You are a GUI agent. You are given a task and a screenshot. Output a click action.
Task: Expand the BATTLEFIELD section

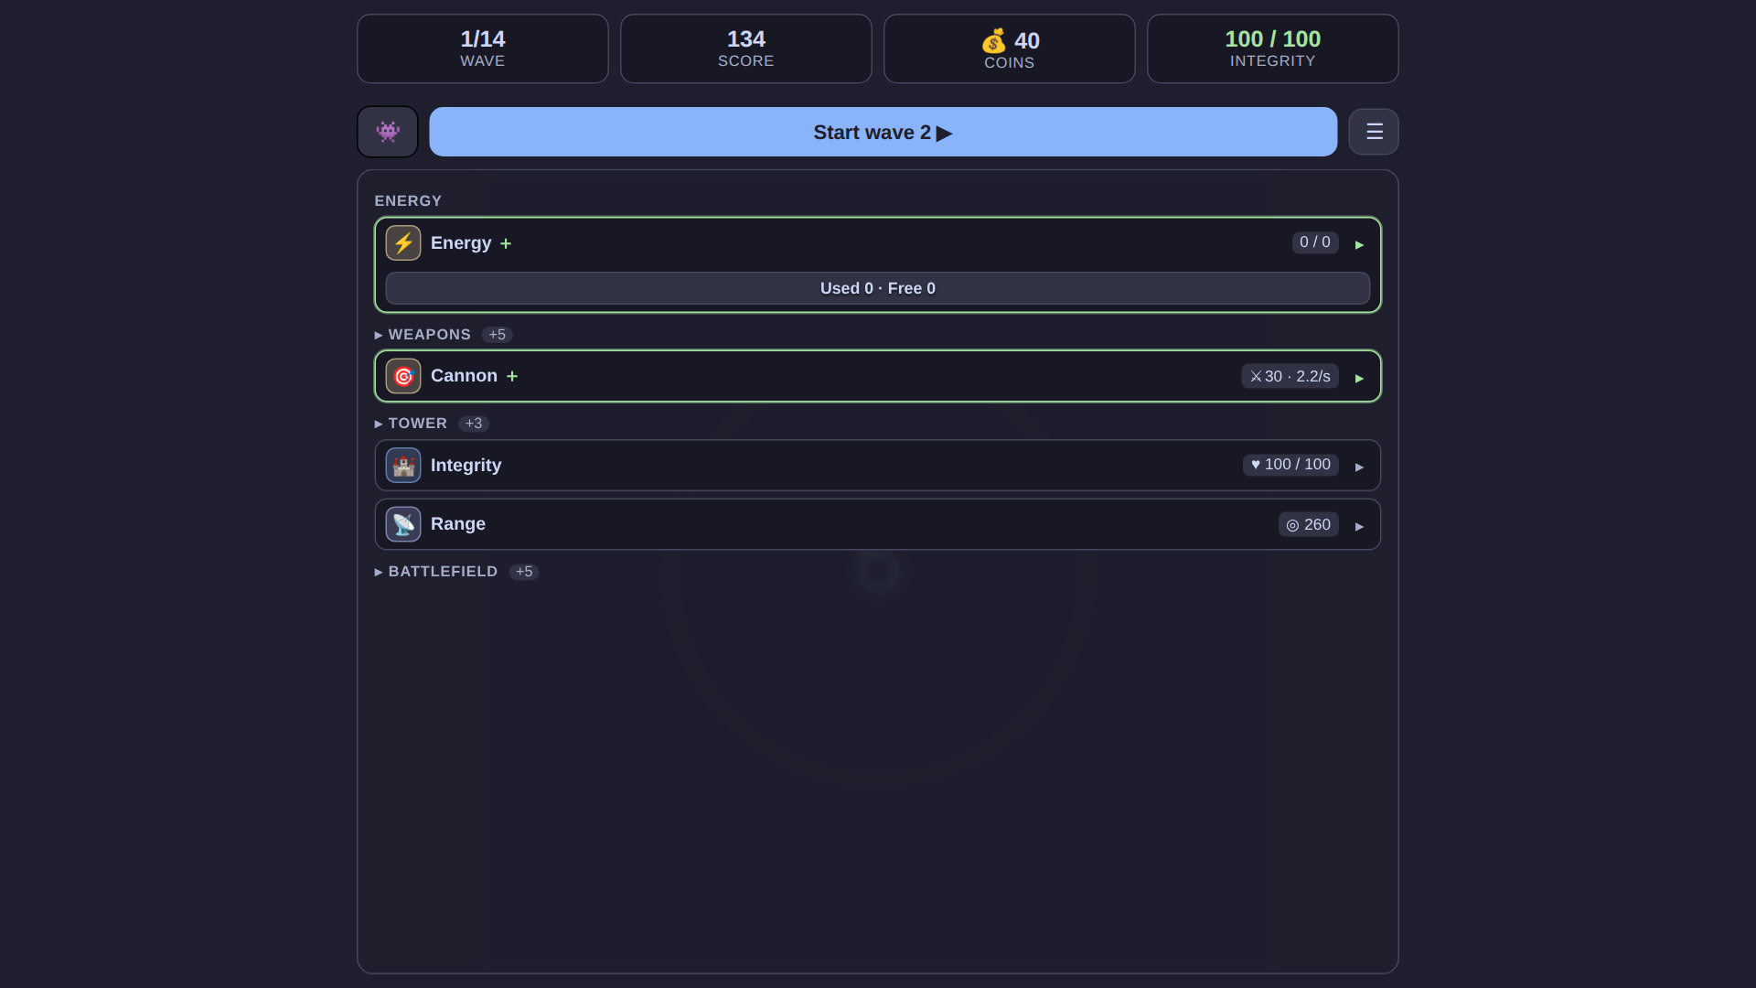point(436,572)
